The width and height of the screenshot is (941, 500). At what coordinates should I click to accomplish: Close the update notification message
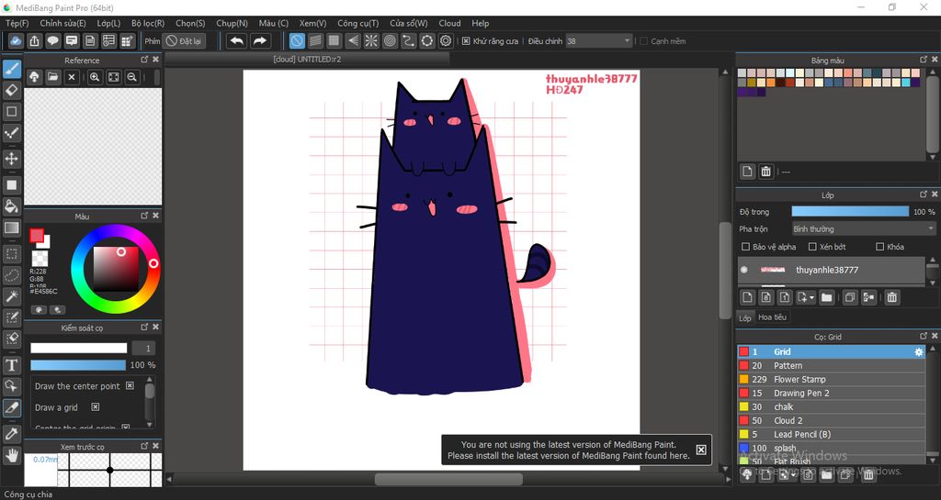tap(701, 450)
